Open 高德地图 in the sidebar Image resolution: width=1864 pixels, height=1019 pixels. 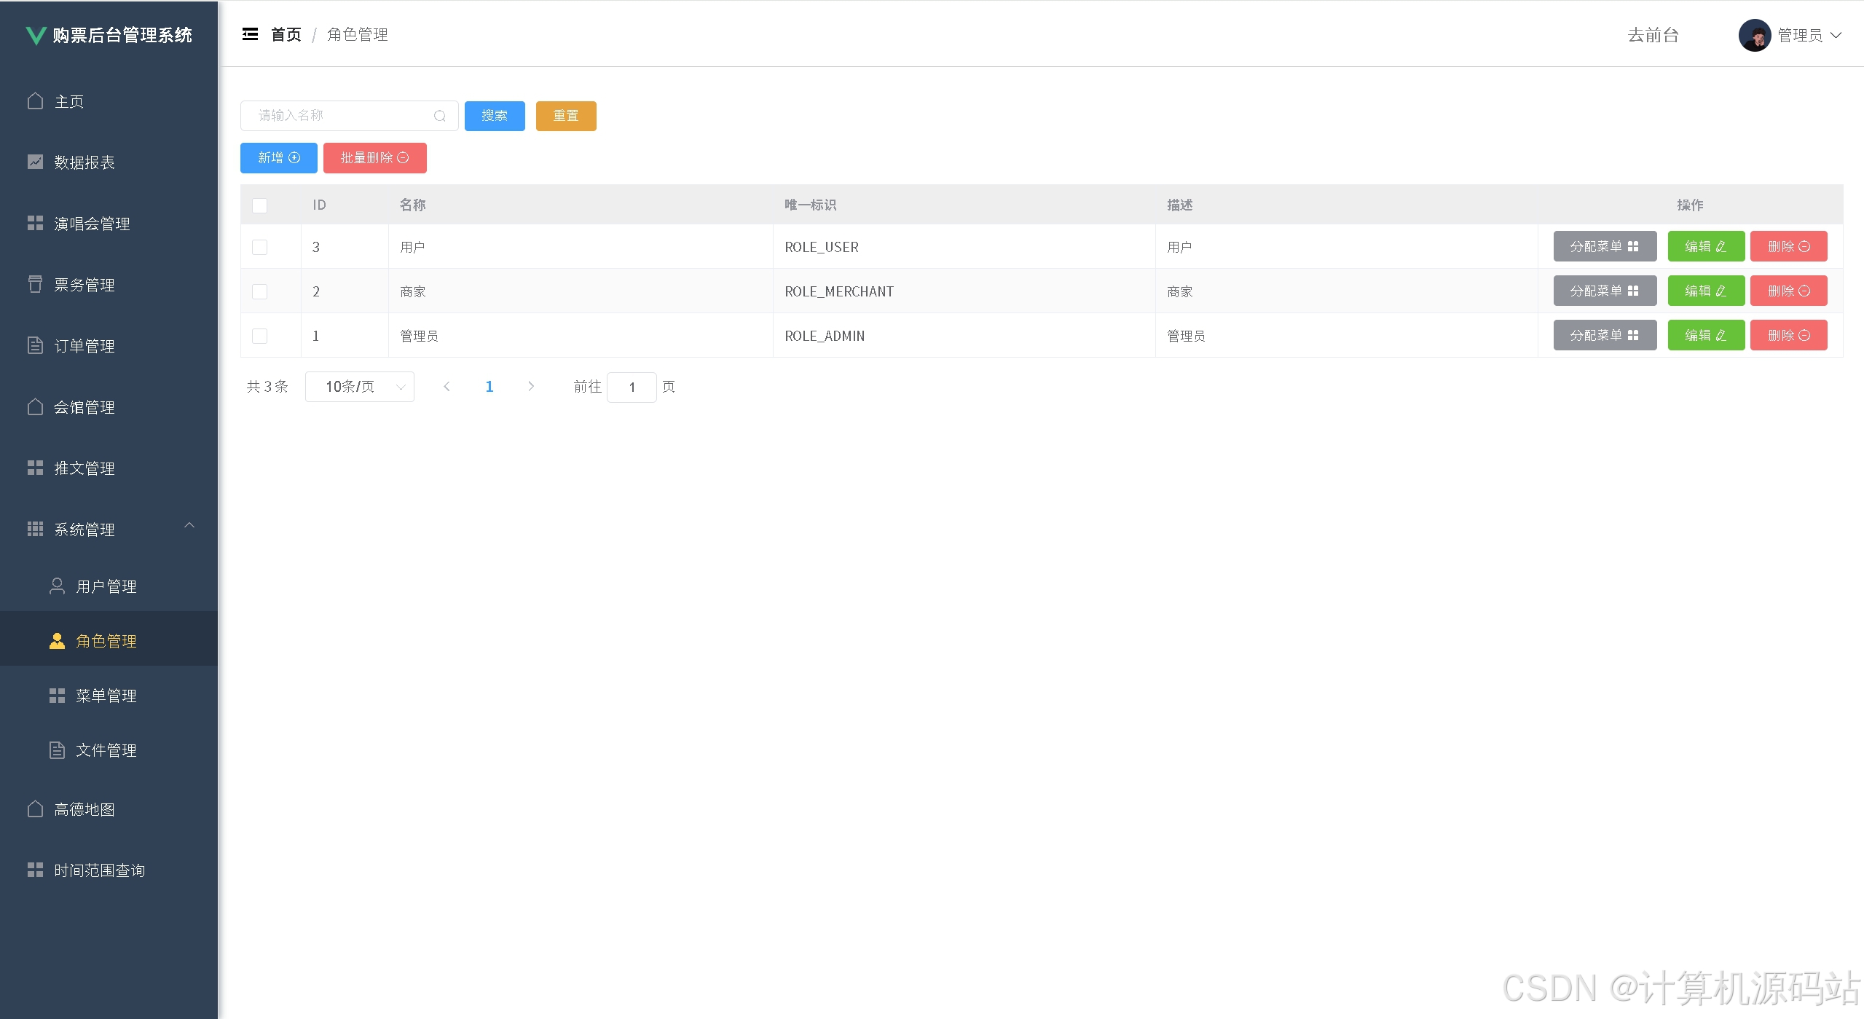pyautogui.click(x=109, y=809)
